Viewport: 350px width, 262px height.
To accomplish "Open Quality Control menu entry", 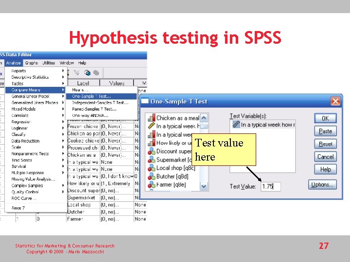I will click(x=35, y=192).
